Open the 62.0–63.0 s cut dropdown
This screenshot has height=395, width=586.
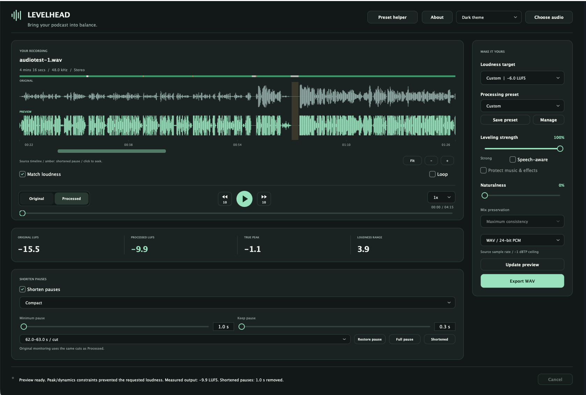[x=185, y=339]
